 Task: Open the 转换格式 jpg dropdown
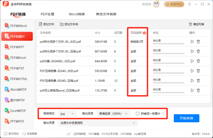pyautogui.click(x=67, y=114)
